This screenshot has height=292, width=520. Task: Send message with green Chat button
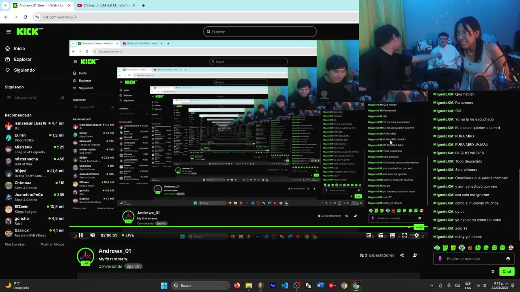(x=507, y=272)
